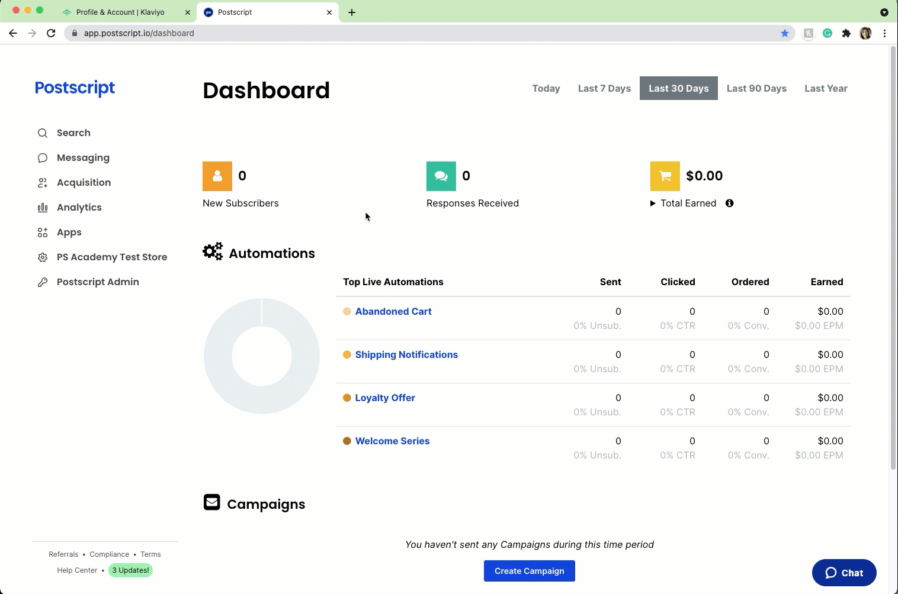Viewport: 898px width, 594px height.
Task: Click the site lock icon in address bar
Action: point(74,33)
